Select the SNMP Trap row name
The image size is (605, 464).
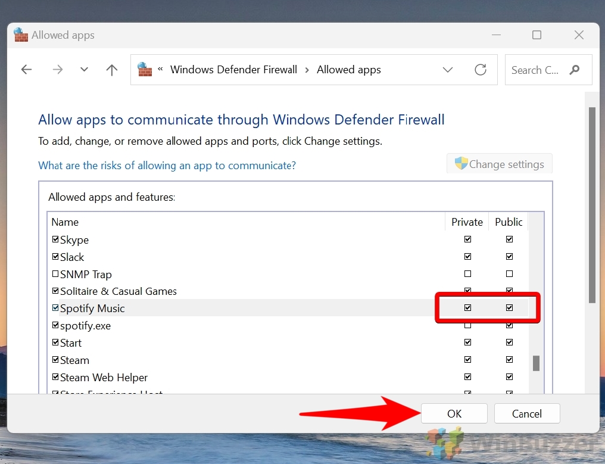point(86,275)
